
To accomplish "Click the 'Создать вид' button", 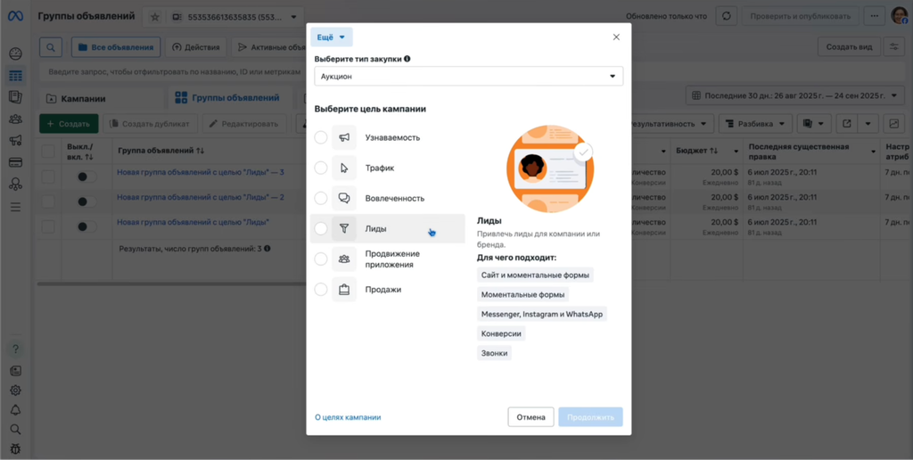I will tap(849, 47).
